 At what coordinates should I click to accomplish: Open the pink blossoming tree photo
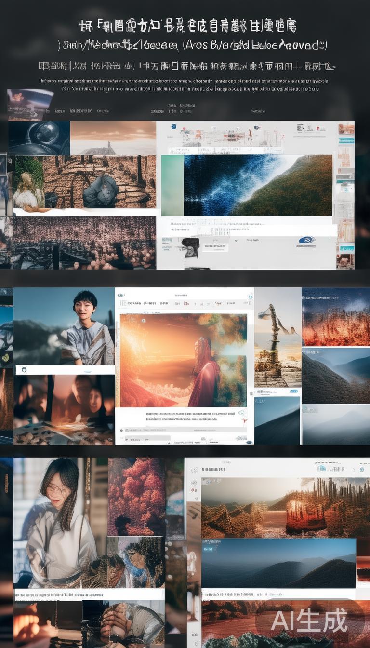click(136, 497)
